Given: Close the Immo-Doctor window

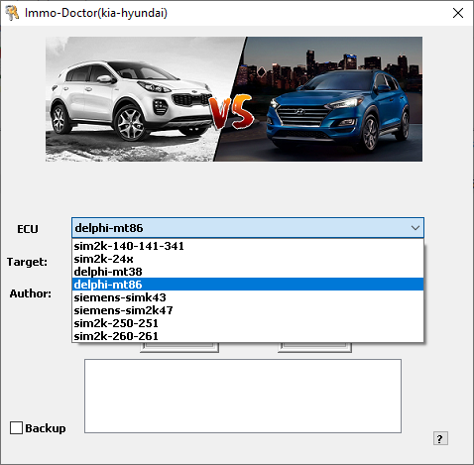Looking at the screenshot, I should click(458, 13).
